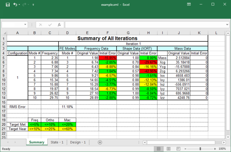Viewport: 231px width, 152px height.
Task: Click the Enter checkmark formula icon
Action: (x=50, y=25)
